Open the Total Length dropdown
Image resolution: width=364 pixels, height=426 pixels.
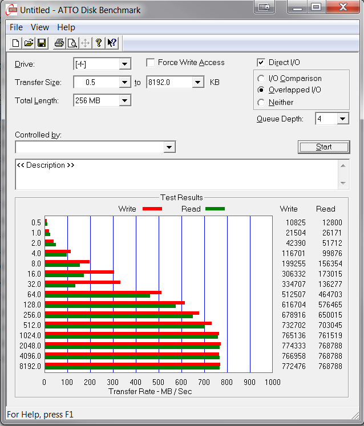coord(125,100)
